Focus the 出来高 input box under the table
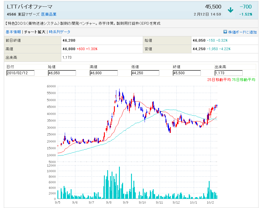The width and height of the screenshot is (260, 208). pos(228,73)
